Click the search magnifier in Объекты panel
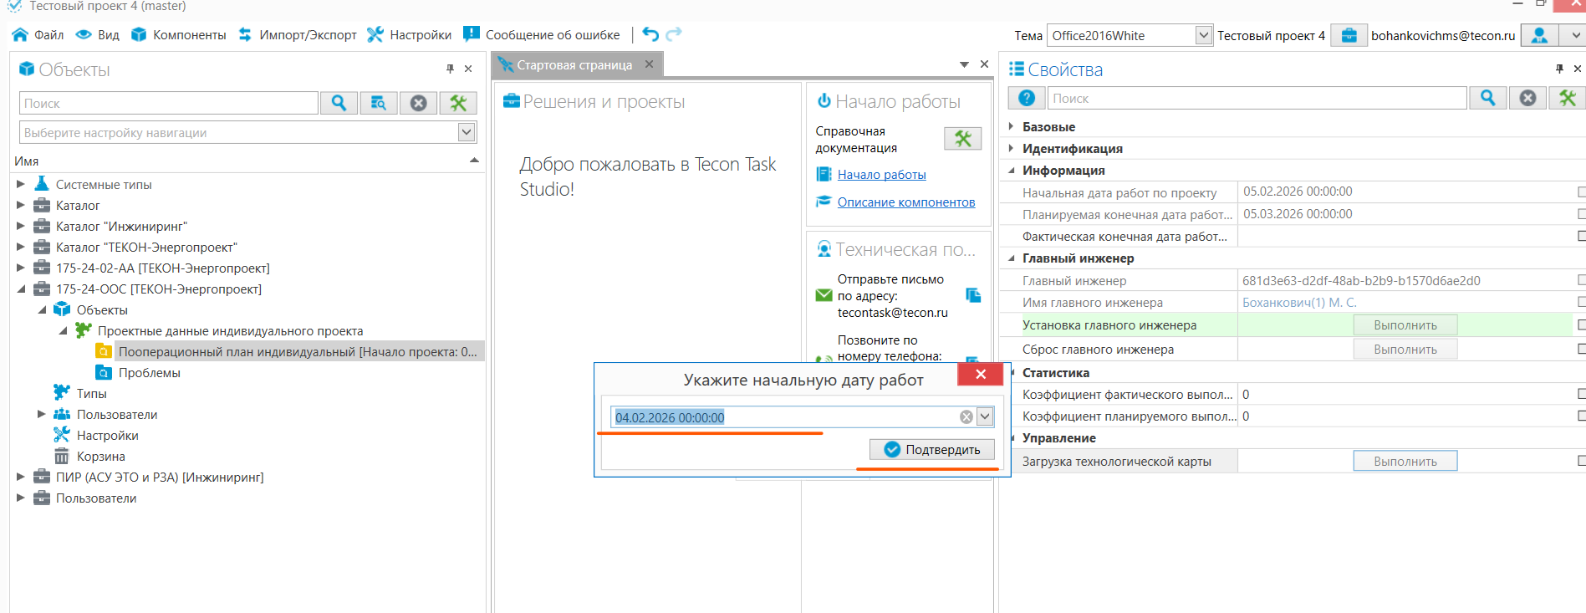This screenshot has height=613, width=1586. 339,103
